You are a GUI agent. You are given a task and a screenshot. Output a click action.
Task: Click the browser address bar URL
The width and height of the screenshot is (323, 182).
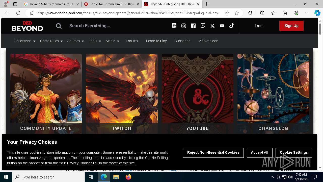pyautogui.click(x=129, y=13)
